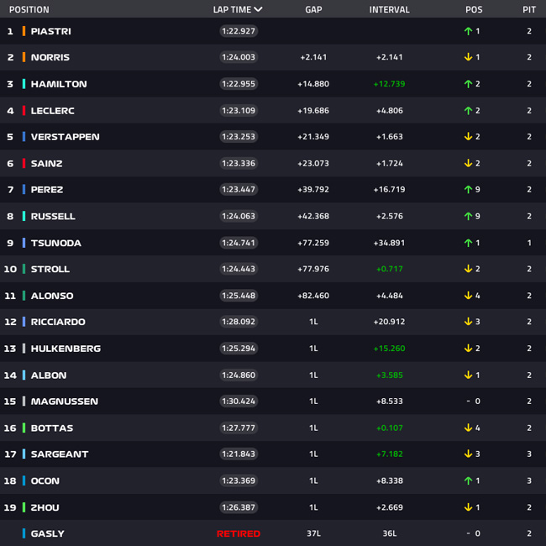Screen dimensions: 546x546
Task: Click Piastri's orange team color stripe
Action: click(x=24, y=31)
